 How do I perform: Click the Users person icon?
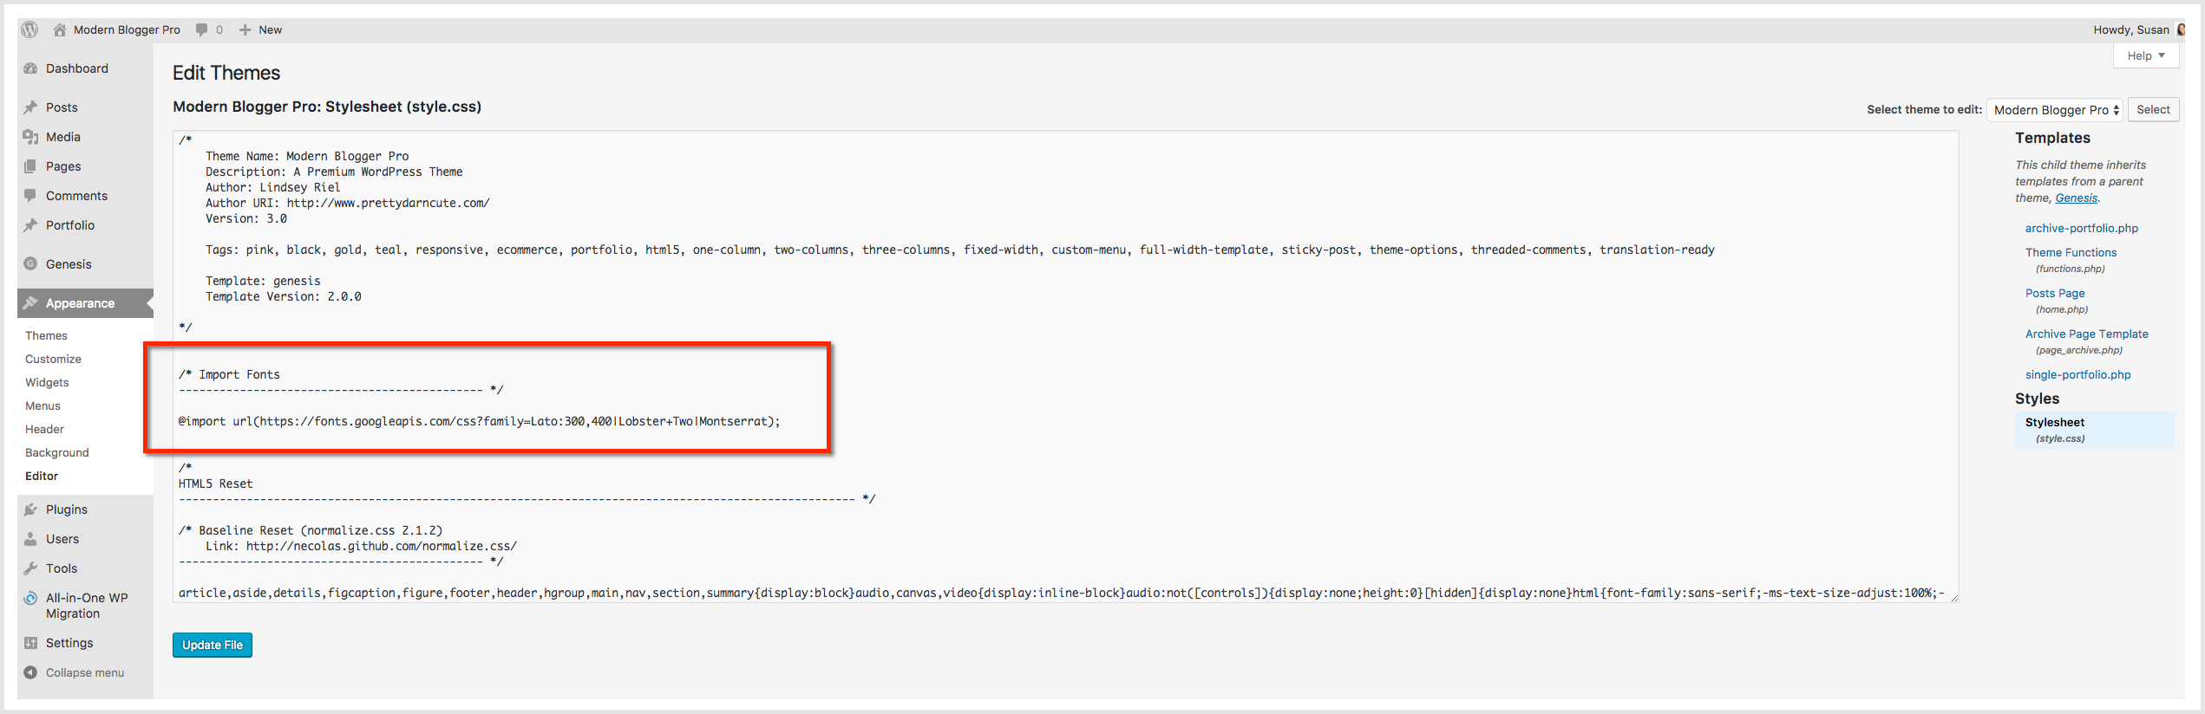(31, 539)
